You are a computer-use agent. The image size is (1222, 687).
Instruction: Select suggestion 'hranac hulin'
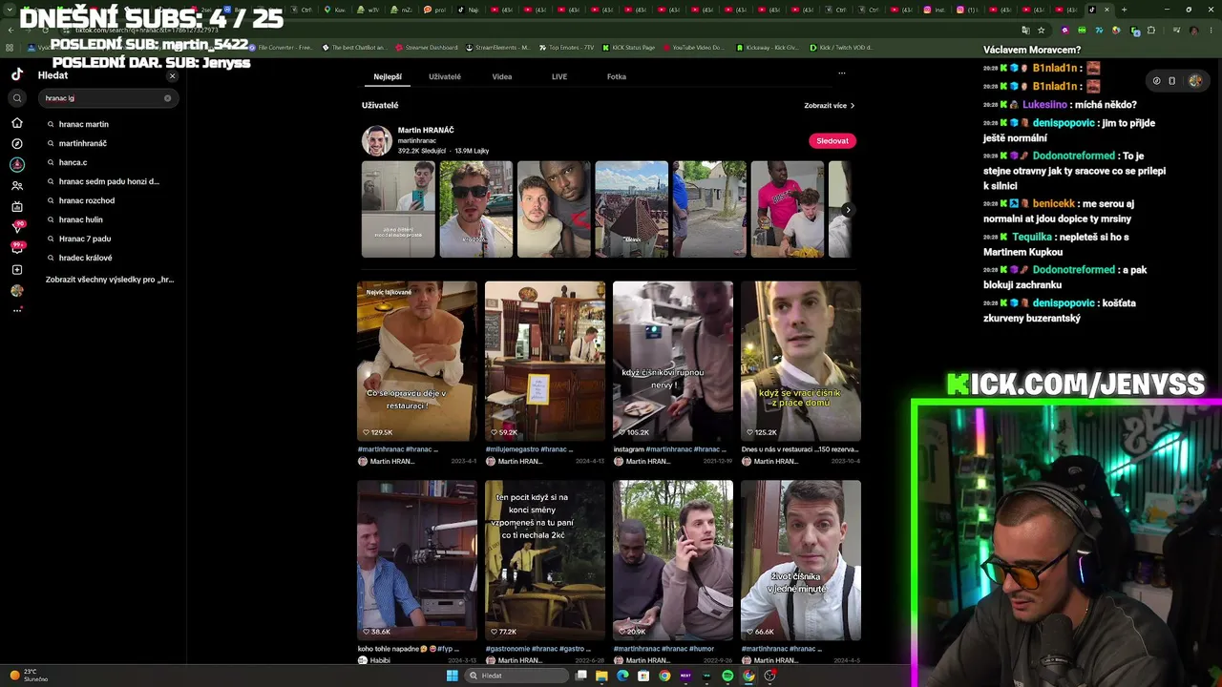click(x=81, y=219)
